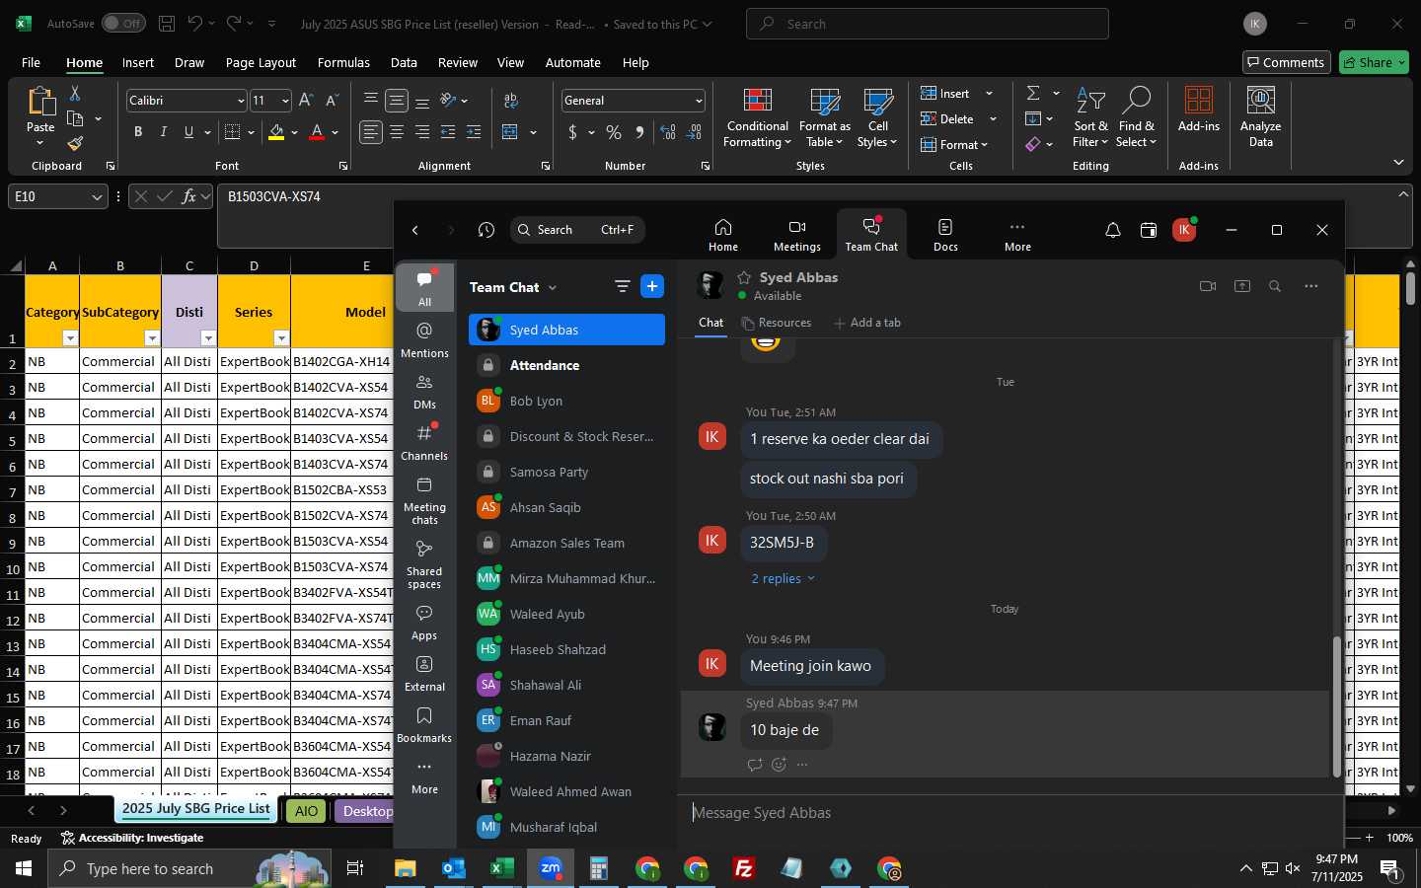
Task: Expand the Calibri font name dropdown
Action: coord(240,101)
